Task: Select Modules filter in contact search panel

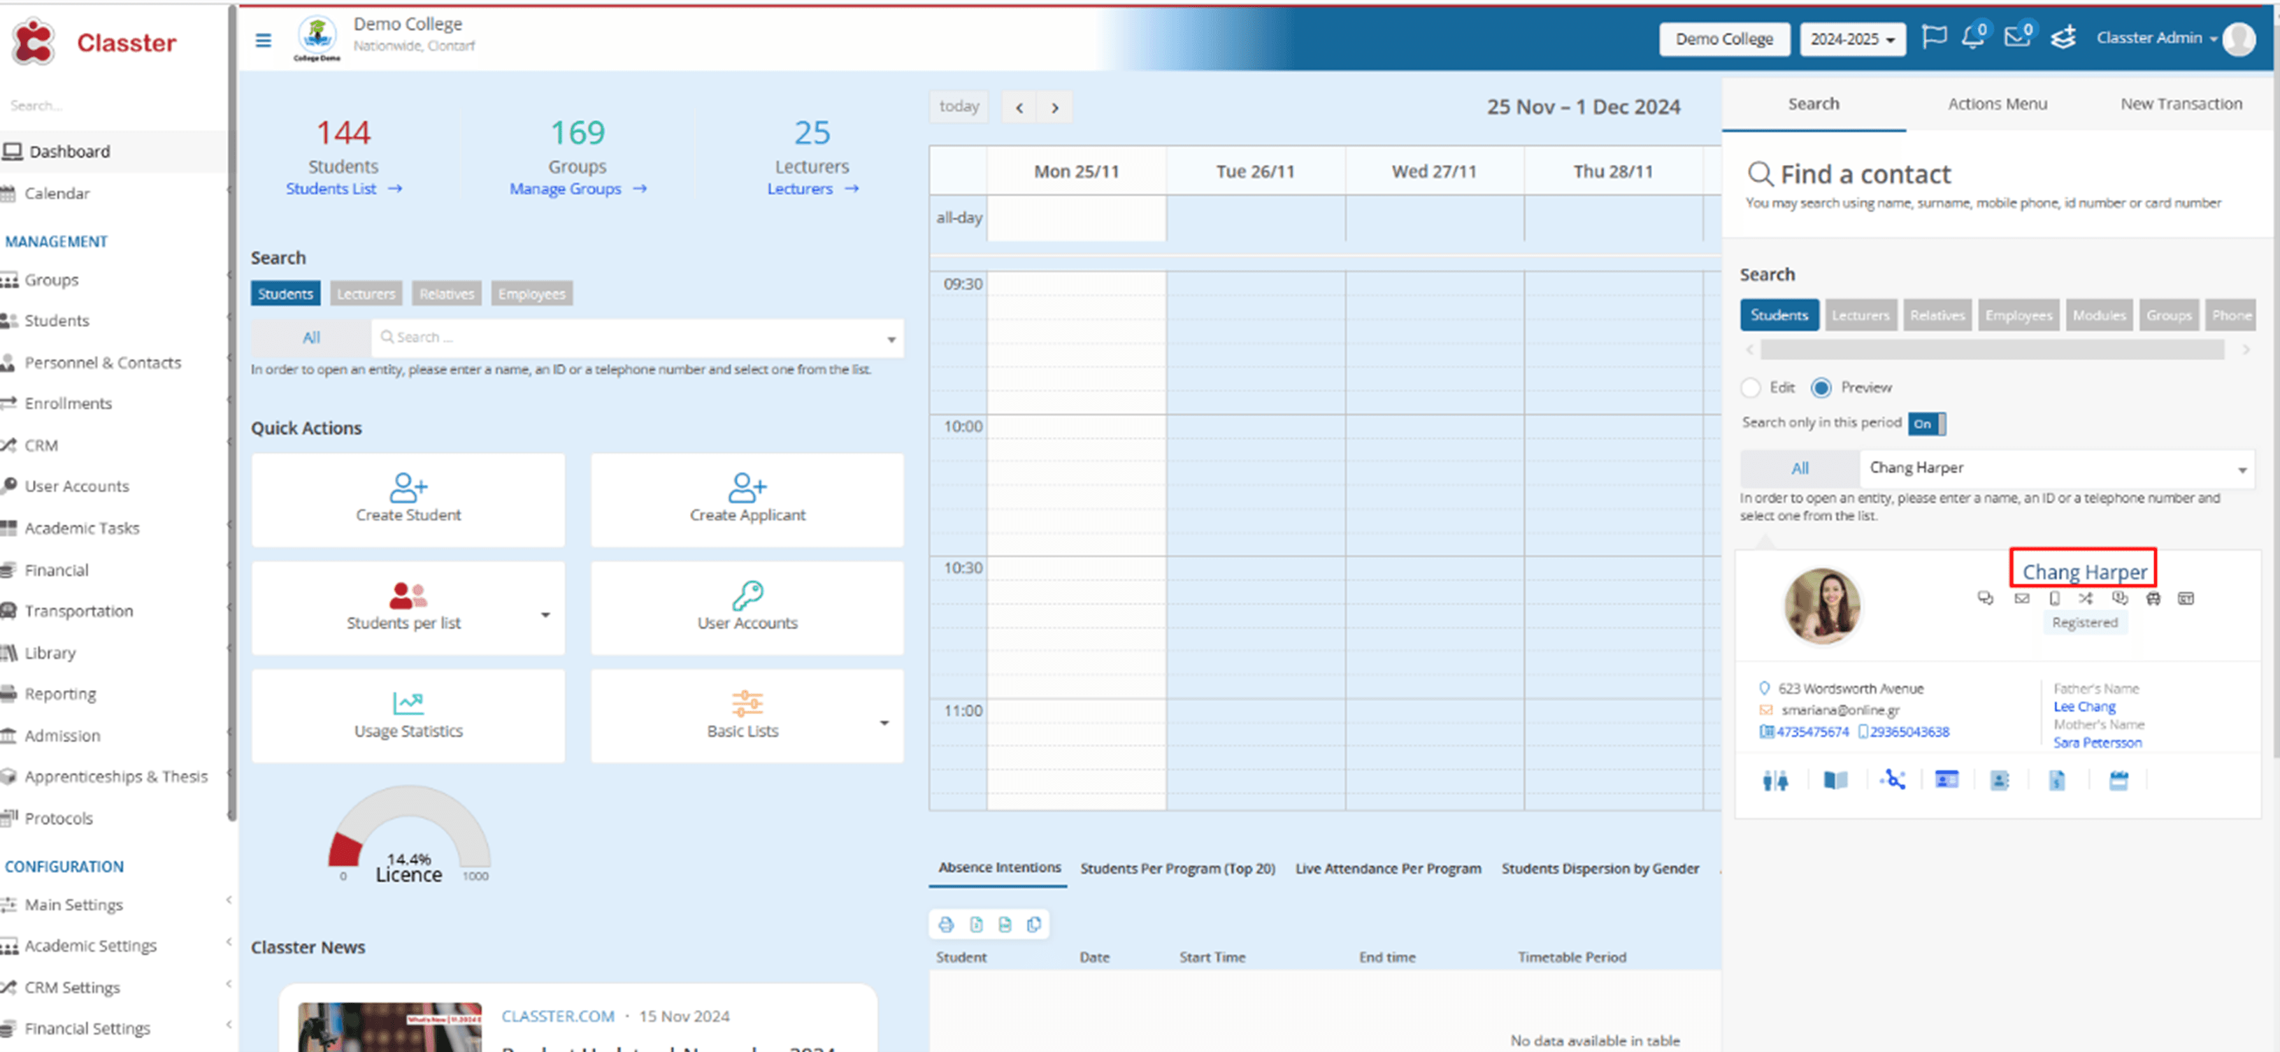Action: (2098, 315)
